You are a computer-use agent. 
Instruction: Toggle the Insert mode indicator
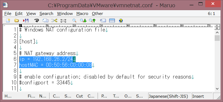pos(202,96)
